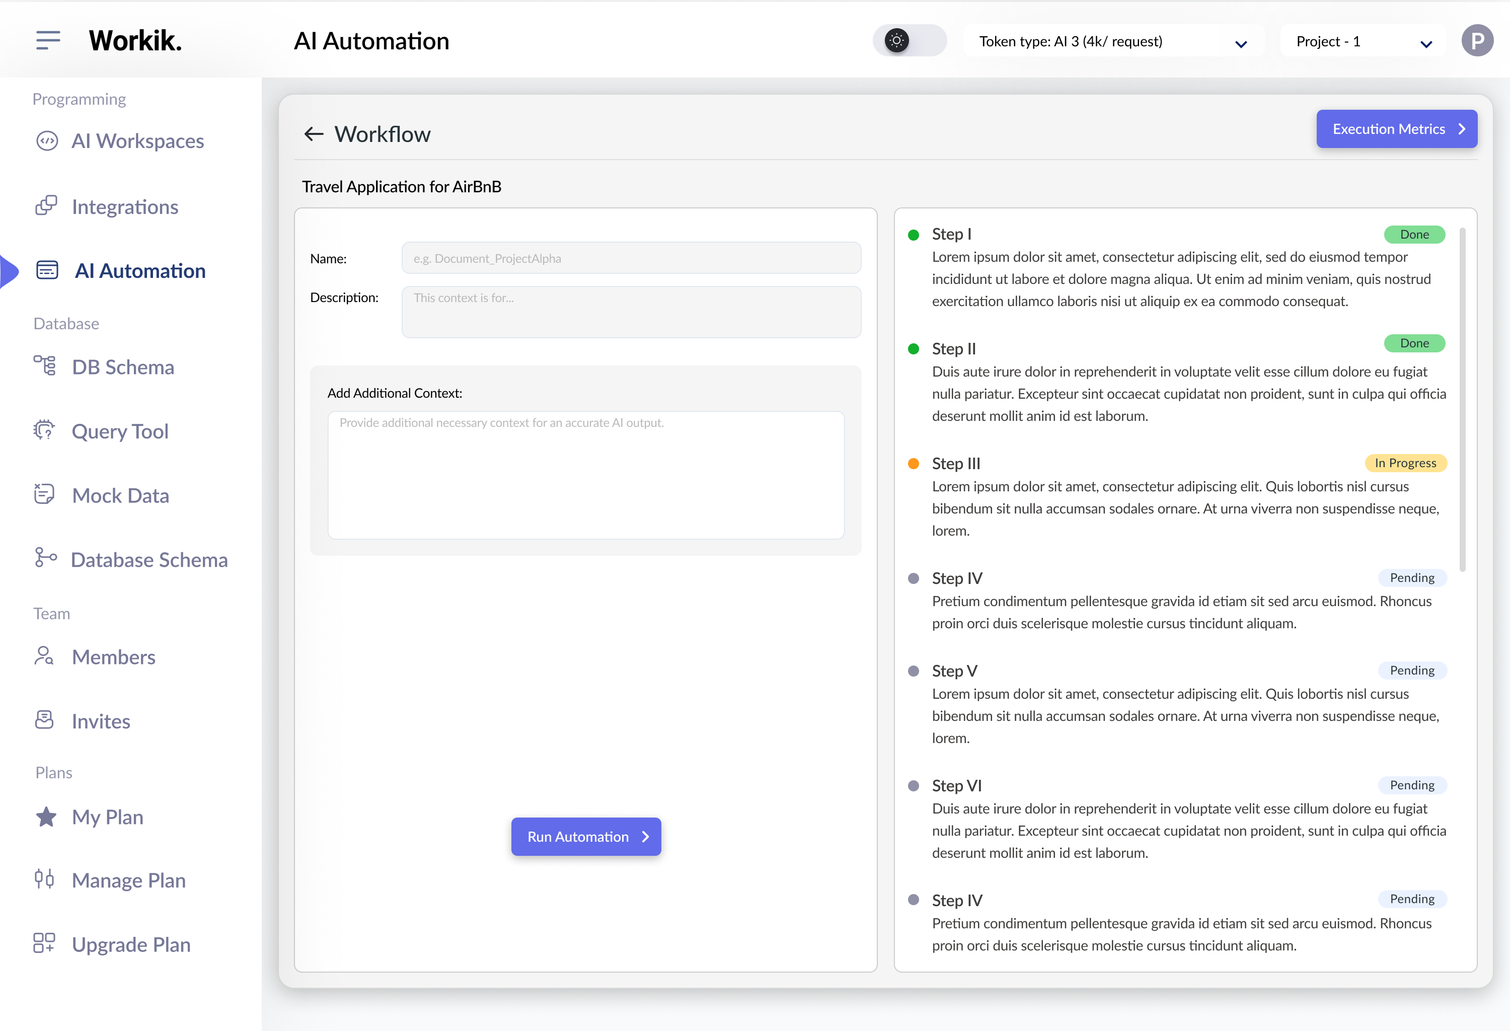1510x1031 pixels.
Task: Click the DB Schema tree icon
Action: coord(45,366)
